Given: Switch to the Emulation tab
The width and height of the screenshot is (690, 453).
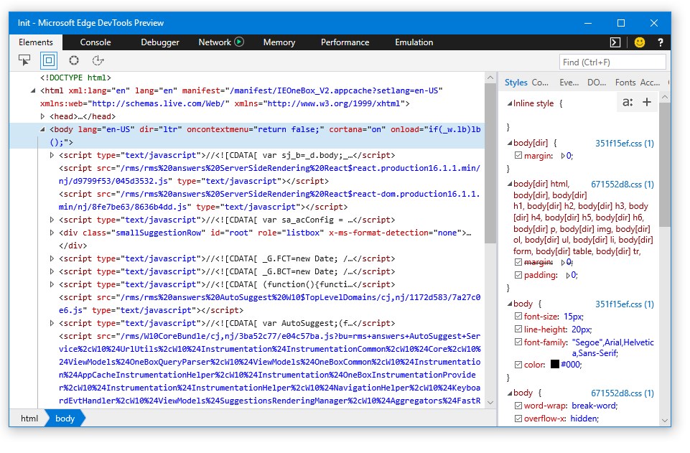Looking at the screenshot, I should pyautogui.click(x=414, y=42).
